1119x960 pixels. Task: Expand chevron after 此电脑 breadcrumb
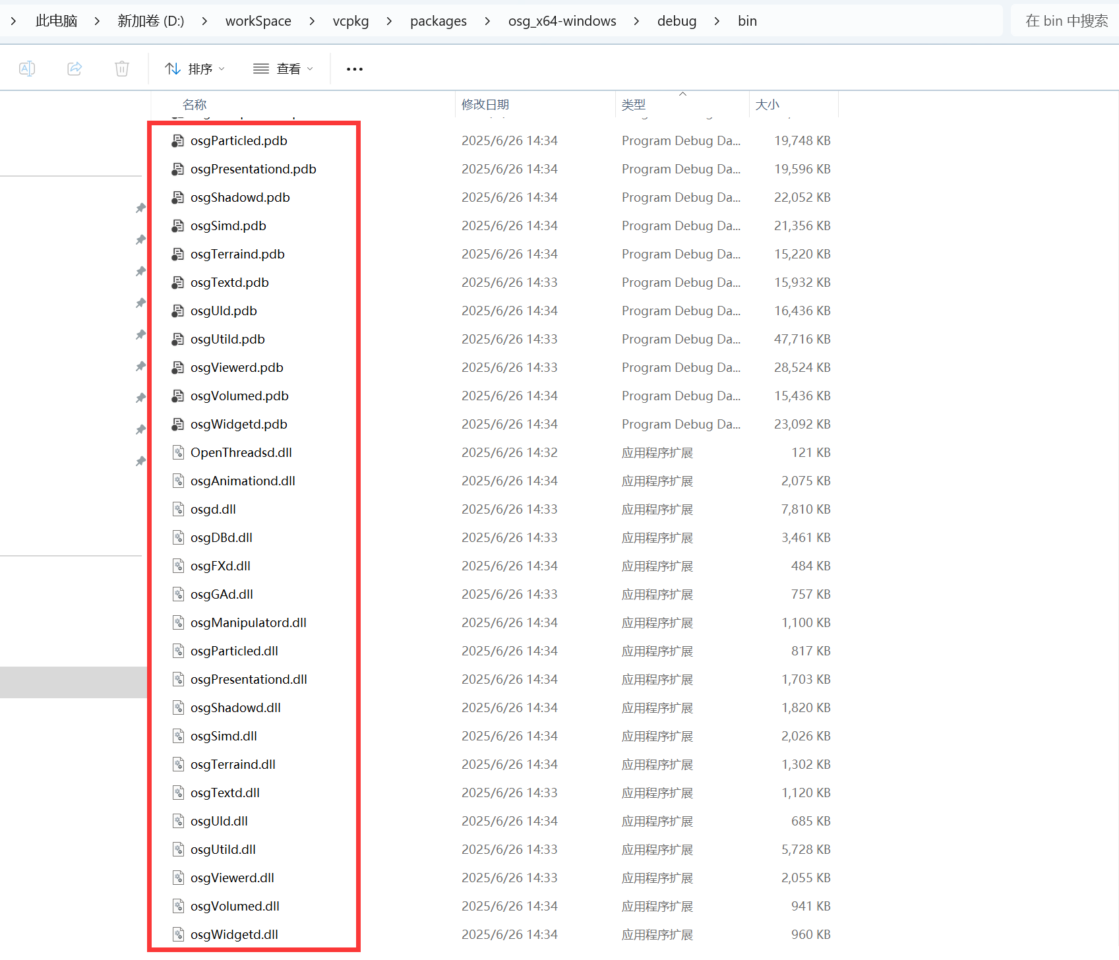[x=98, y=21]
